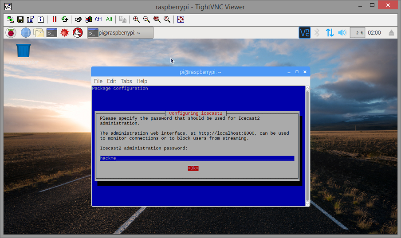Send Ctrl+Esc with the Windows flag icon
Screen dimensions: 401x238
pos(89,20)
